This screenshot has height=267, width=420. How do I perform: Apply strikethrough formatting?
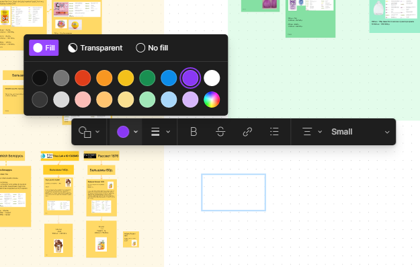click(x=220, y=132)
